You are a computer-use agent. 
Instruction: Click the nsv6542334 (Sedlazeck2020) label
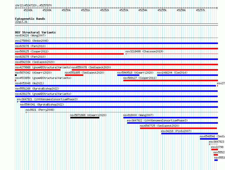(x=35, y=62)
